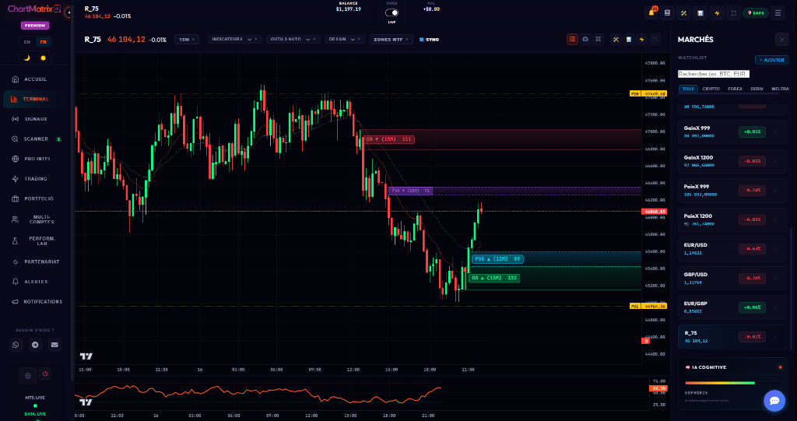Screen dimensions: 797x421
Task: Go to Accueil in sidebar
Action: coord(36,79)
